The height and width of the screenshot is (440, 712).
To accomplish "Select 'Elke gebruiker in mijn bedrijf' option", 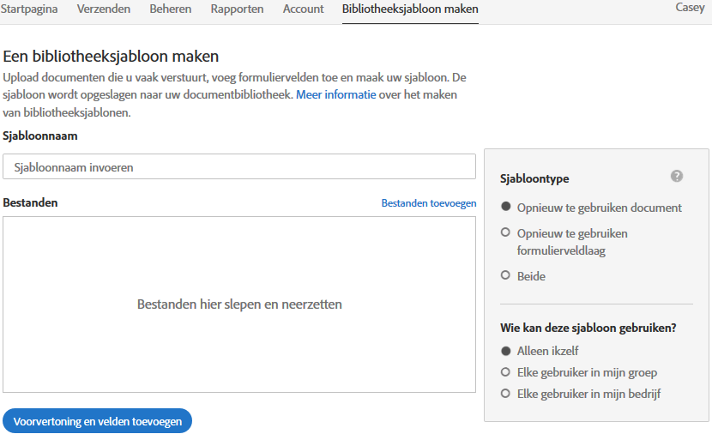I will [506, 394].
